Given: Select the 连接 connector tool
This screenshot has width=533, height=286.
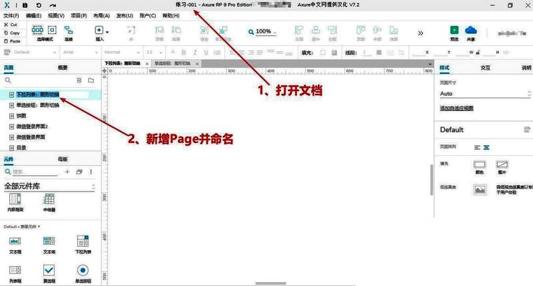Looking at the screenshot, I should pyautogui.click(x=69, y=31).
